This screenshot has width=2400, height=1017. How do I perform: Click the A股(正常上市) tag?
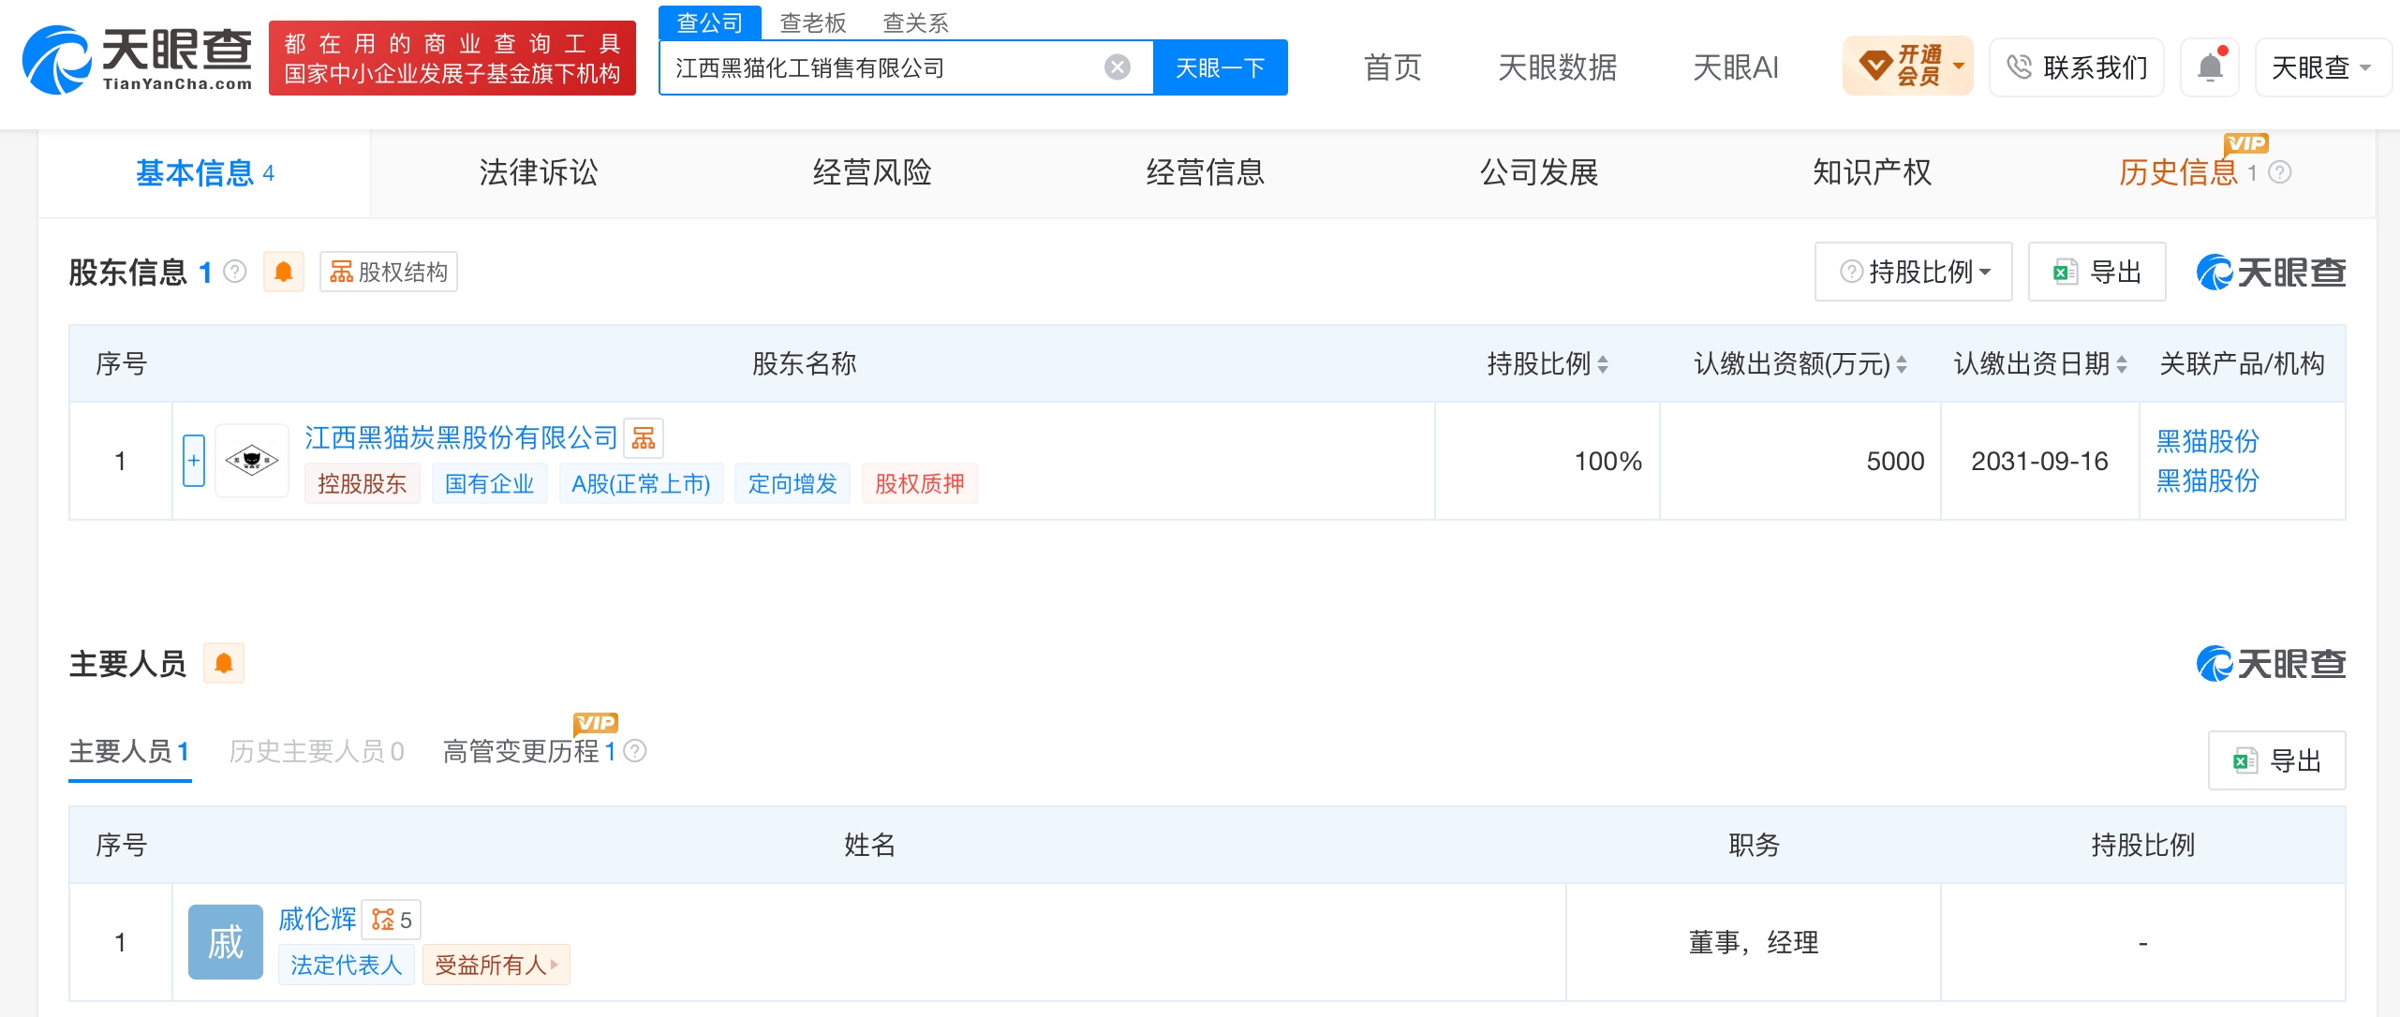tap(642, 483)
